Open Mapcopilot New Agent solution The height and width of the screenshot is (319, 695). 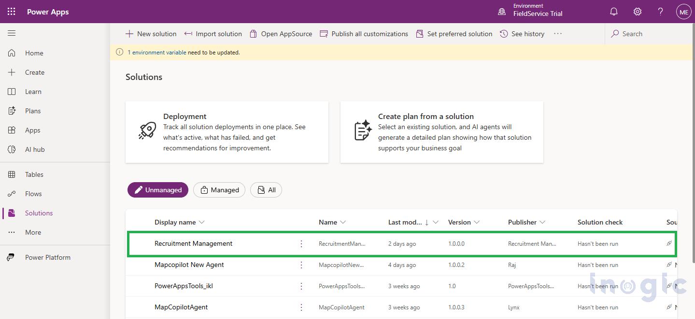click(x=189, y=265)
